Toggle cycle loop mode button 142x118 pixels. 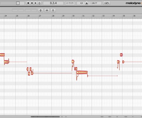coord(40,3)
